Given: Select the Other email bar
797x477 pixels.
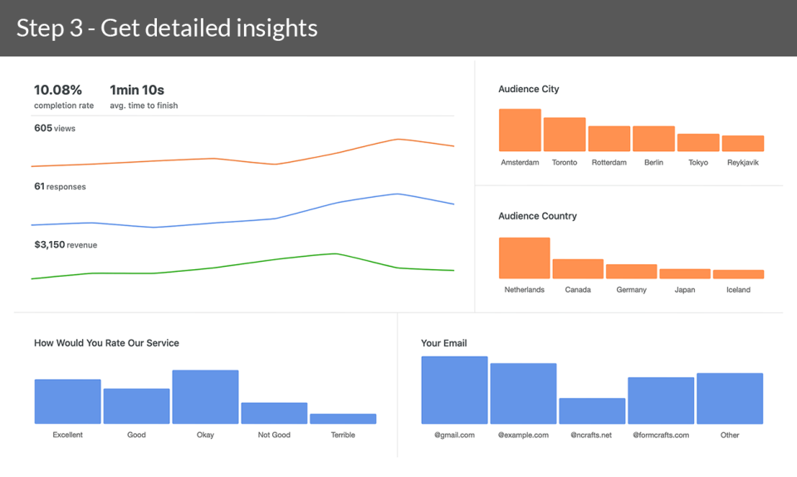Looking at the screenshot, I should point(730,398).
